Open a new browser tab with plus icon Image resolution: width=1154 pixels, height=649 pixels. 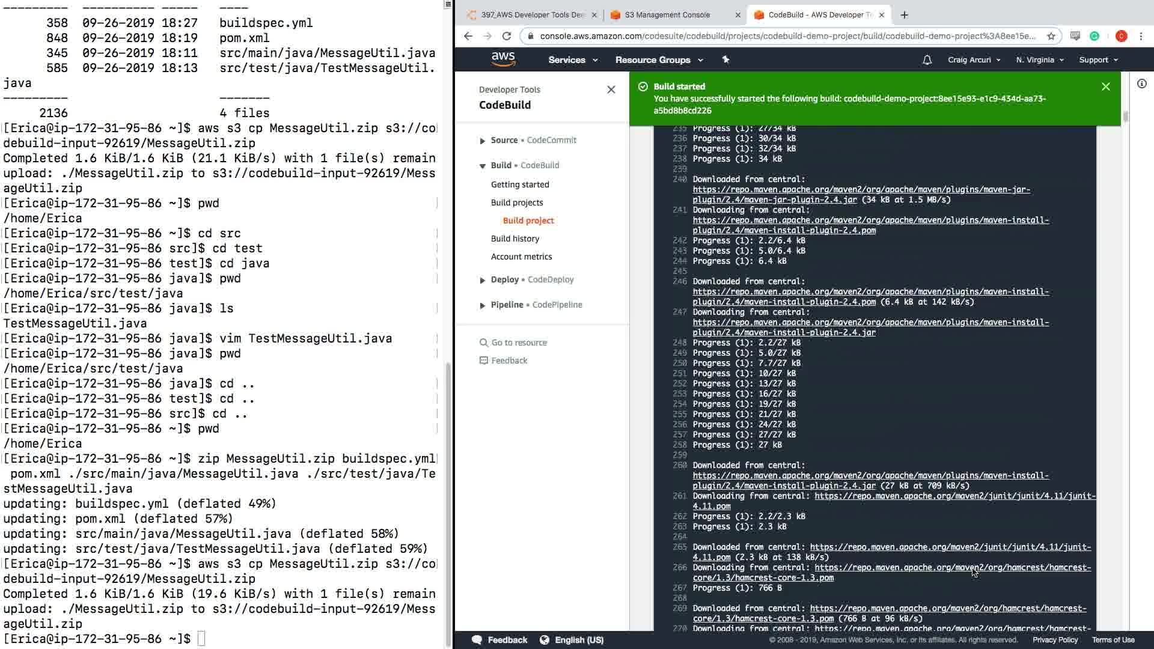click(x=905, y=15)
